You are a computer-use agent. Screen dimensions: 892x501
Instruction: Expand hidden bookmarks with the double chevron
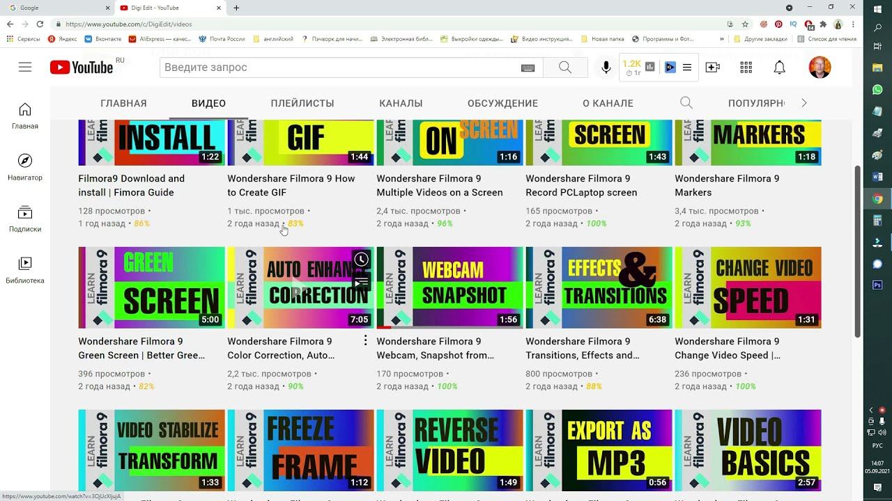(x=721, y=39)
